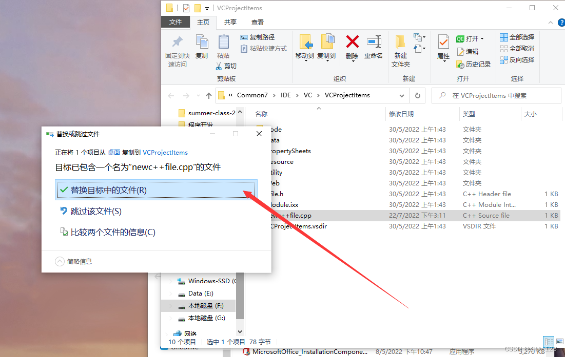The width and height of the screenshot is (565, 357).
Task: Click the Forward navigation arrow
Action: pyautogui.click(x=186, y=96)
